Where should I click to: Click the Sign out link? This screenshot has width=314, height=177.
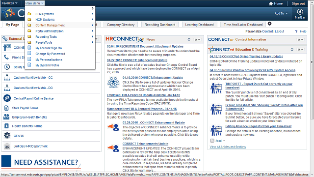pyautogui.click(x=298, y=3)
